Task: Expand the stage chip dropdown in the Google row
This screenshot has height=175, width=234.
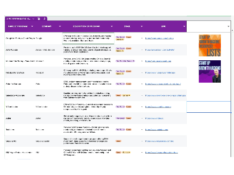Action: pyautogui.click(x=142, y=38)
